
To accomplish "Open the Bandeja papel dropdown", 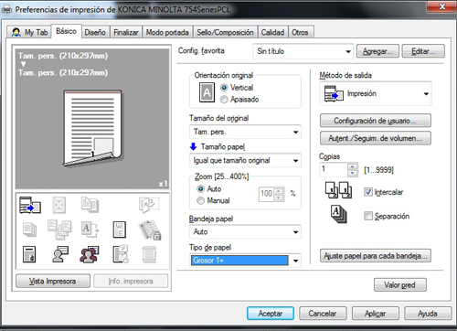I will [245, 232].
